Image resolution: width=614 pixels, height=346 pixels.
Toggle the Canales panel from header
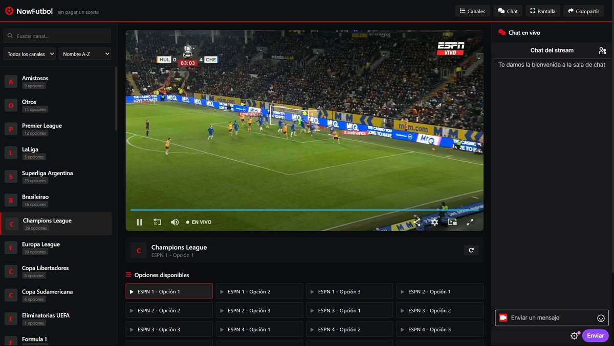(472, 11)
